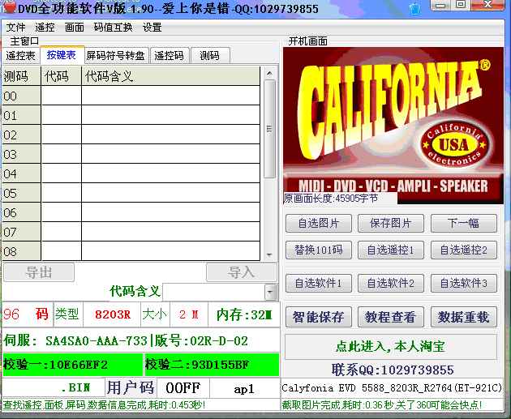Click the 数据重载 reload button
This screenshot has height=419, width=511.
pyautogui.click(x=464, y=317)
